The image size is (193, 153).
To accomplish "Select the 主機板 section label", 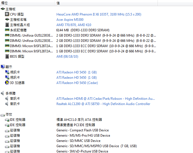I will 11,9.
